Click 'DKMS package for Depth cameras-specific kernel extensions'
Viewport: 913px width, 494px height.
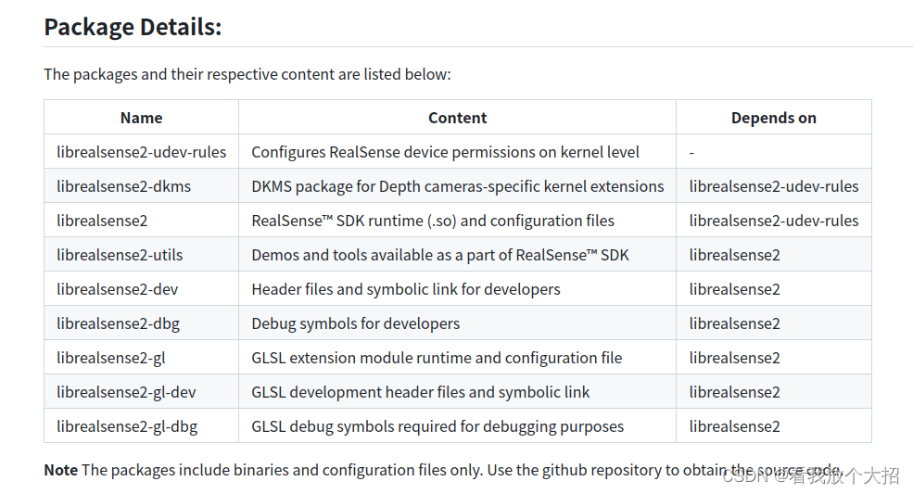(x=458, y=186)
